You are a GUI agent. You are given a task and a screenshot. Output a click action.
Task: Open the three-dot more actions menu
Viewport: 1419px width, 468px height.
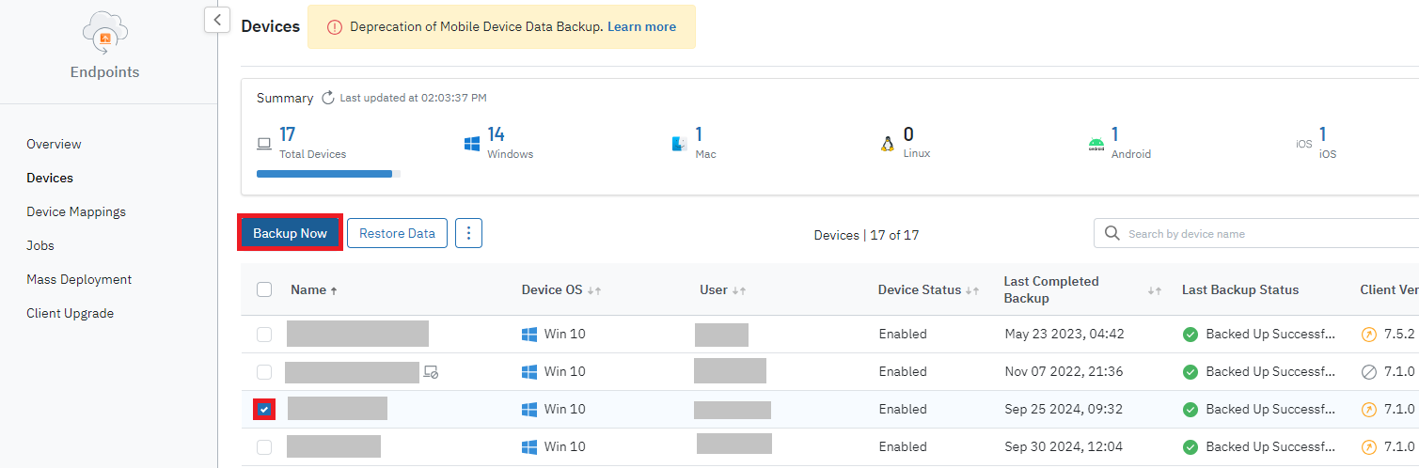468,233
